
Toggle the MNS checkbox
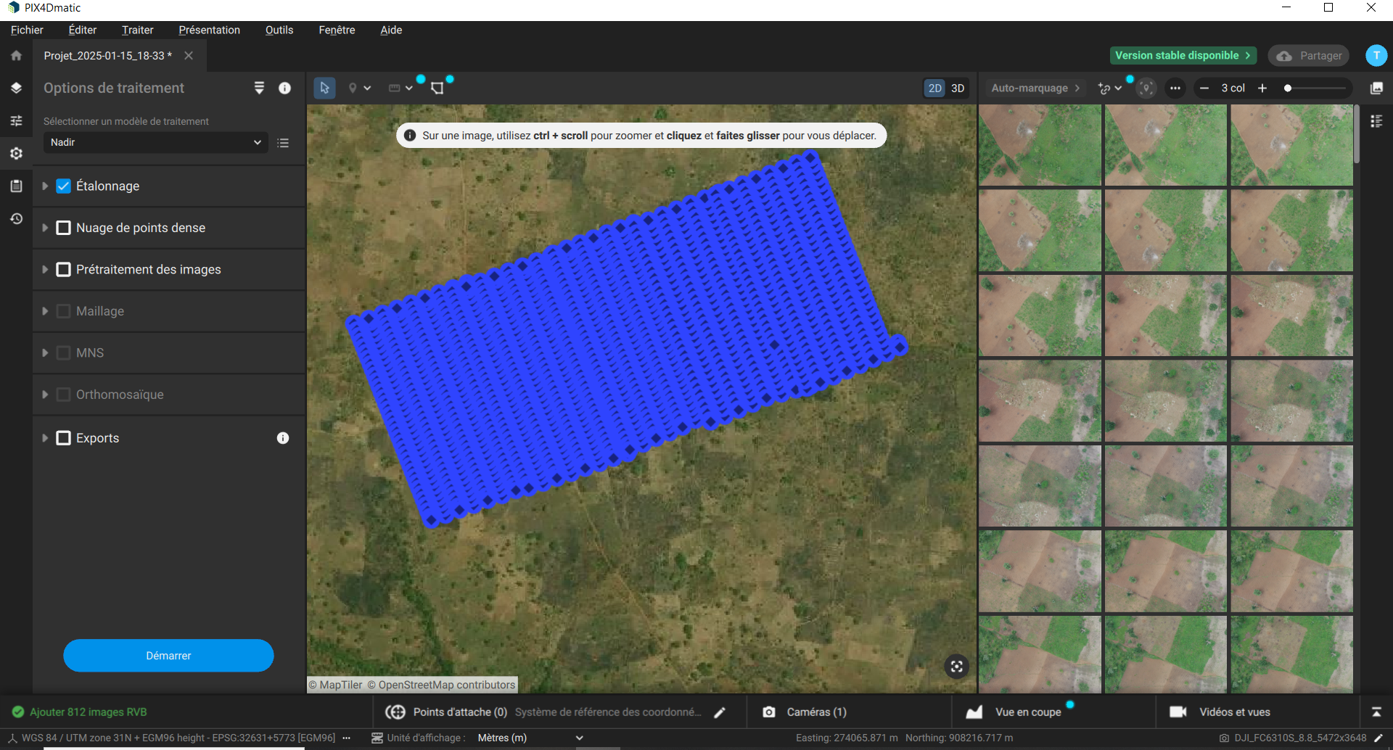[x=64, y=353]
